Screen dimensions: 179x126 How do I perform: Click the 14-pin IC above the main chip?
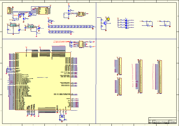pyautogui.click(x=81, y=44)
